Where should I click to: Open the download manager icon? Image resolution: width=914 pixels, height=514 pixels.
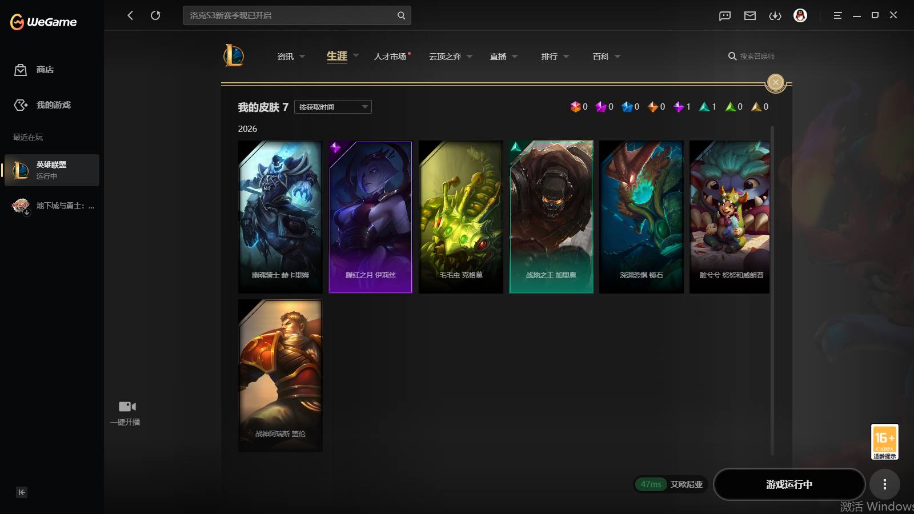click(x=775, y=15)
